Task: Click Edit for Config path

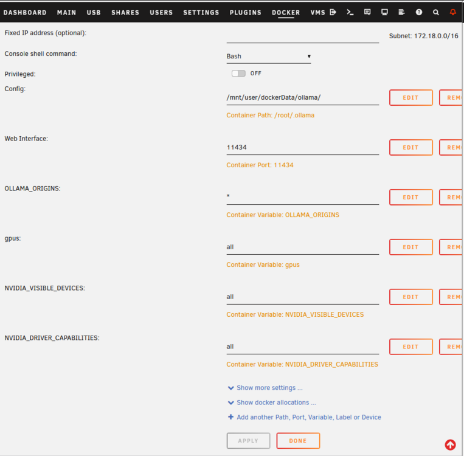Action: (410, 98)
